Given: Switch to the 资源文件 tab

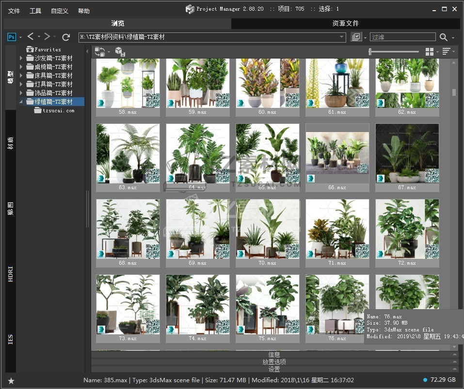Looking at the screenshot, I should [345, 23].
